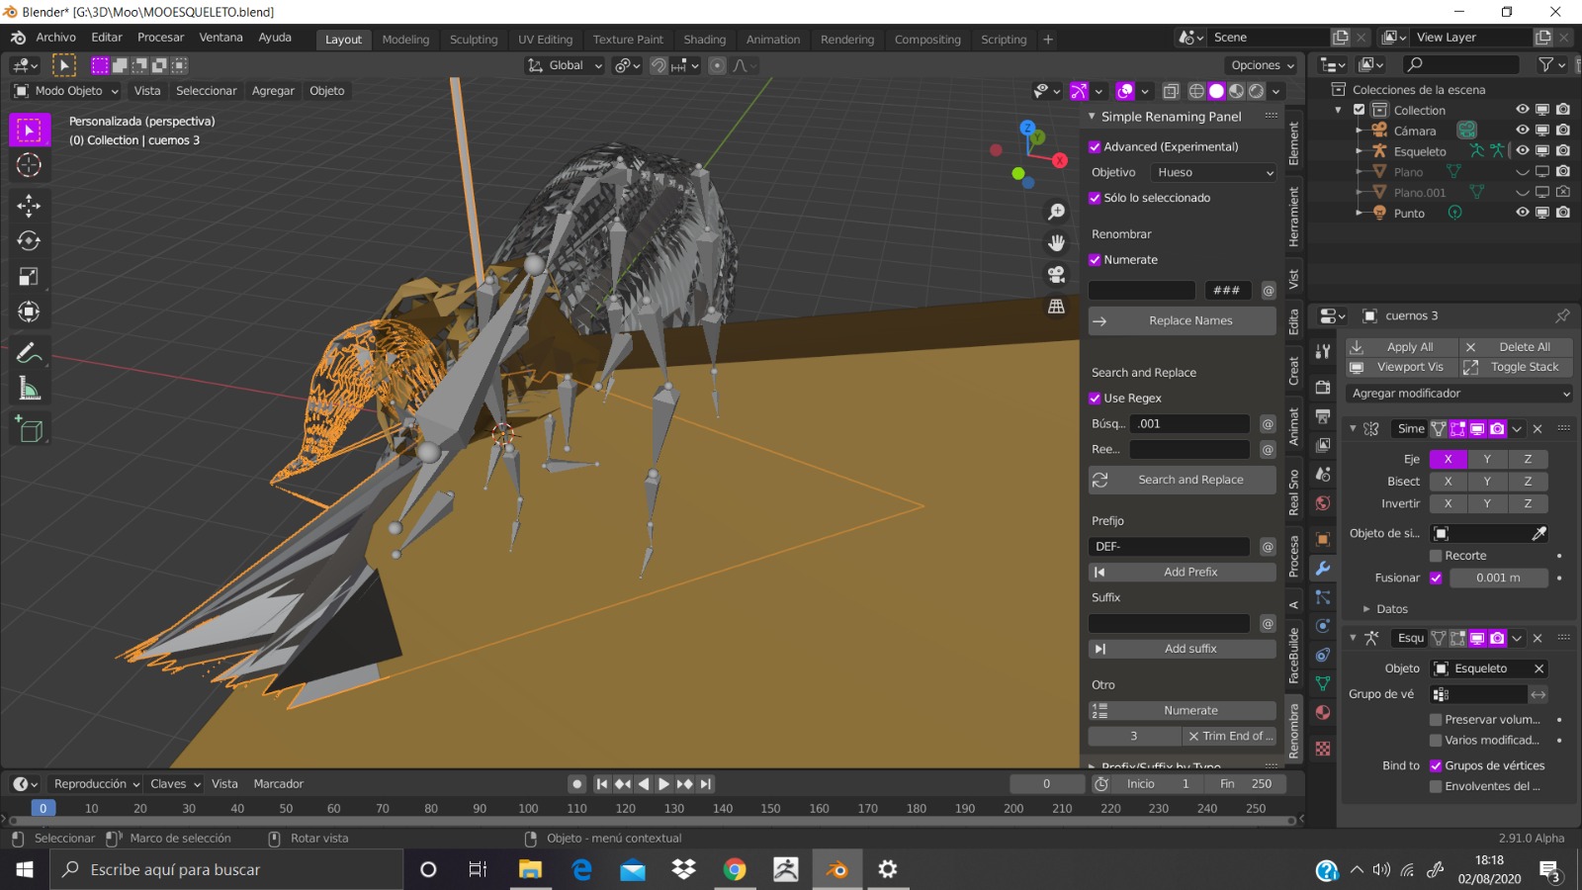Open the Material properties tab icon
This screenshot has height=890, width=1582.
click(1323, 712)
